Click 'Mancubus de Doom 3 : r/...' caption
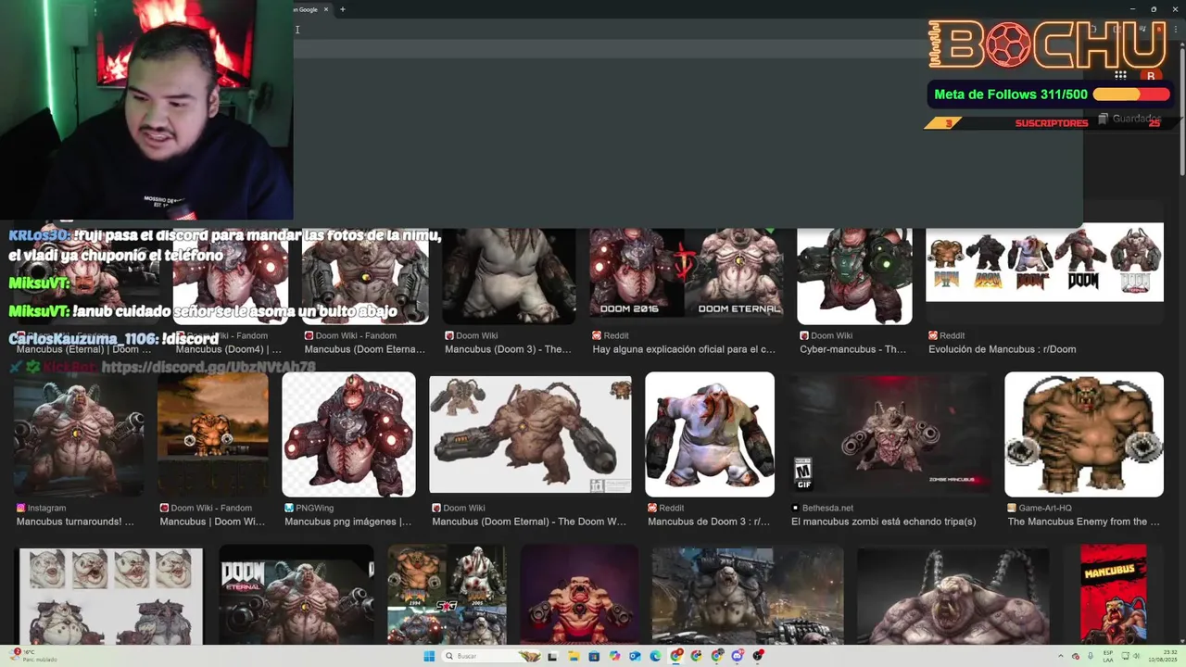 (x=709, y=522)
